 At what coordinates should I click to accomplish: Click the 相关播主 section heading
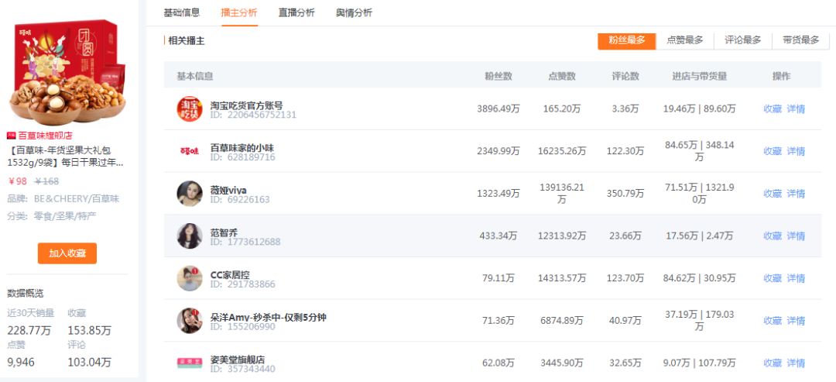coord(187,40)
